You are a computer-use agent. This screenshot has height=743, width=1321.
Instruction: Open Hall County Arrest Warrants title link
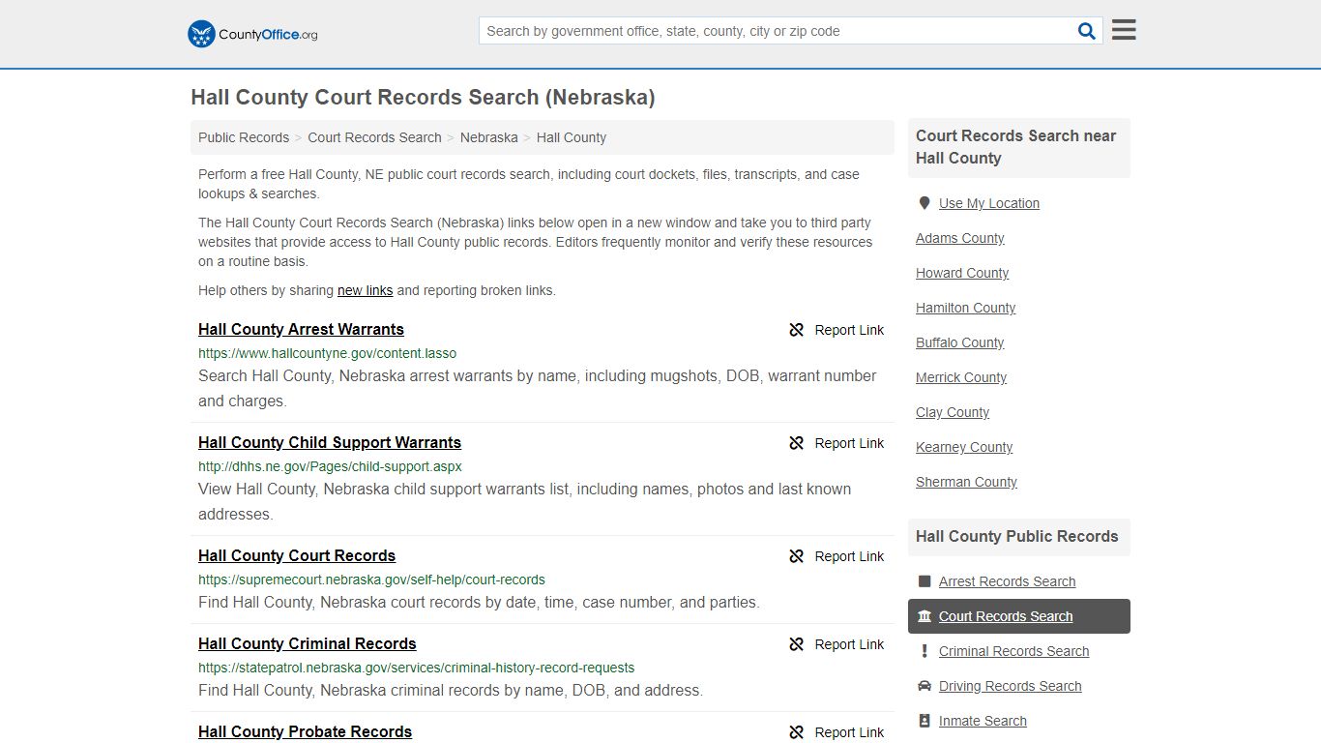pos(301,329)
